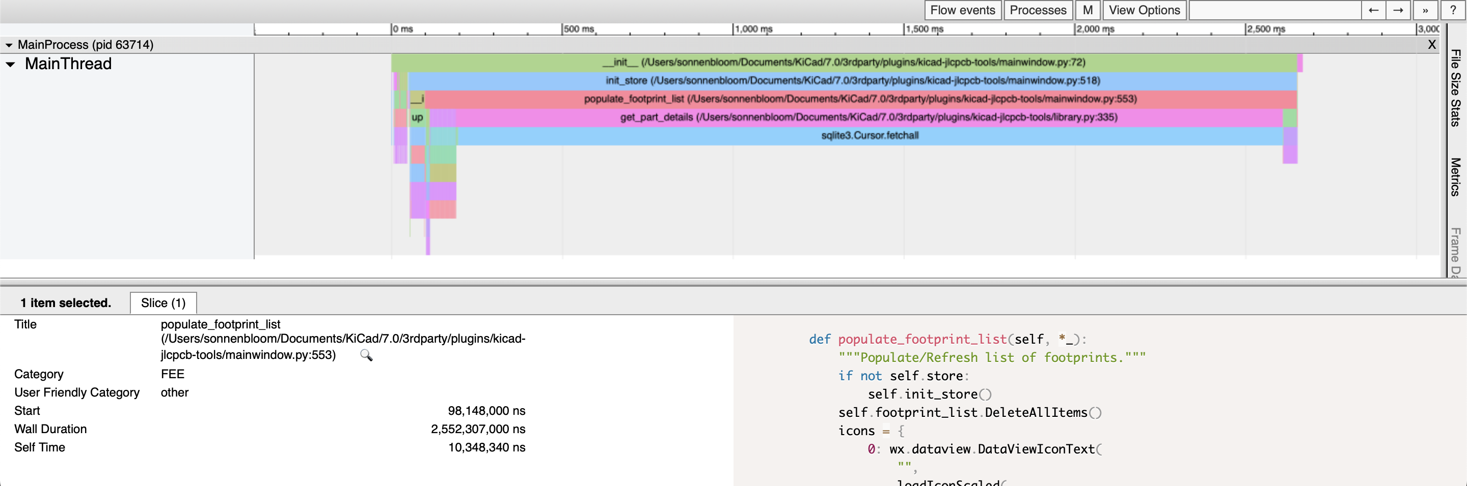The height and width of the screenshot is (486, 1467).
Task: Open the help question mark icon
Action: (1454, 10)
